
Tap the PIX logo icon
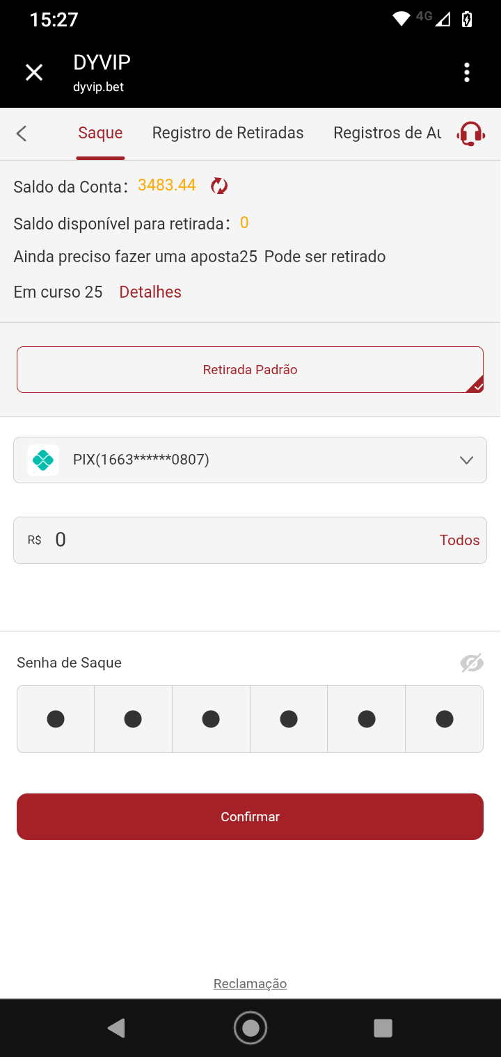point(43,460)
